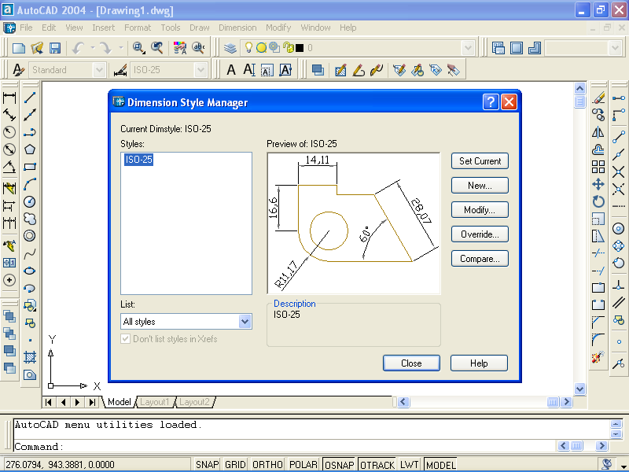Open the Format menu
Image resolution: width=629 pixels, height=472 pixels.
pos(138,28)
